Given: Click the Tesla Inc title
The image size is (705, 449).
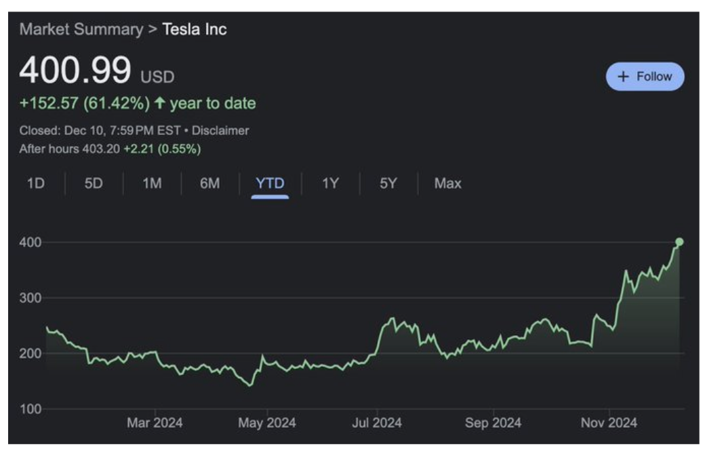Looking at the screenshot, I should (195, 29).
